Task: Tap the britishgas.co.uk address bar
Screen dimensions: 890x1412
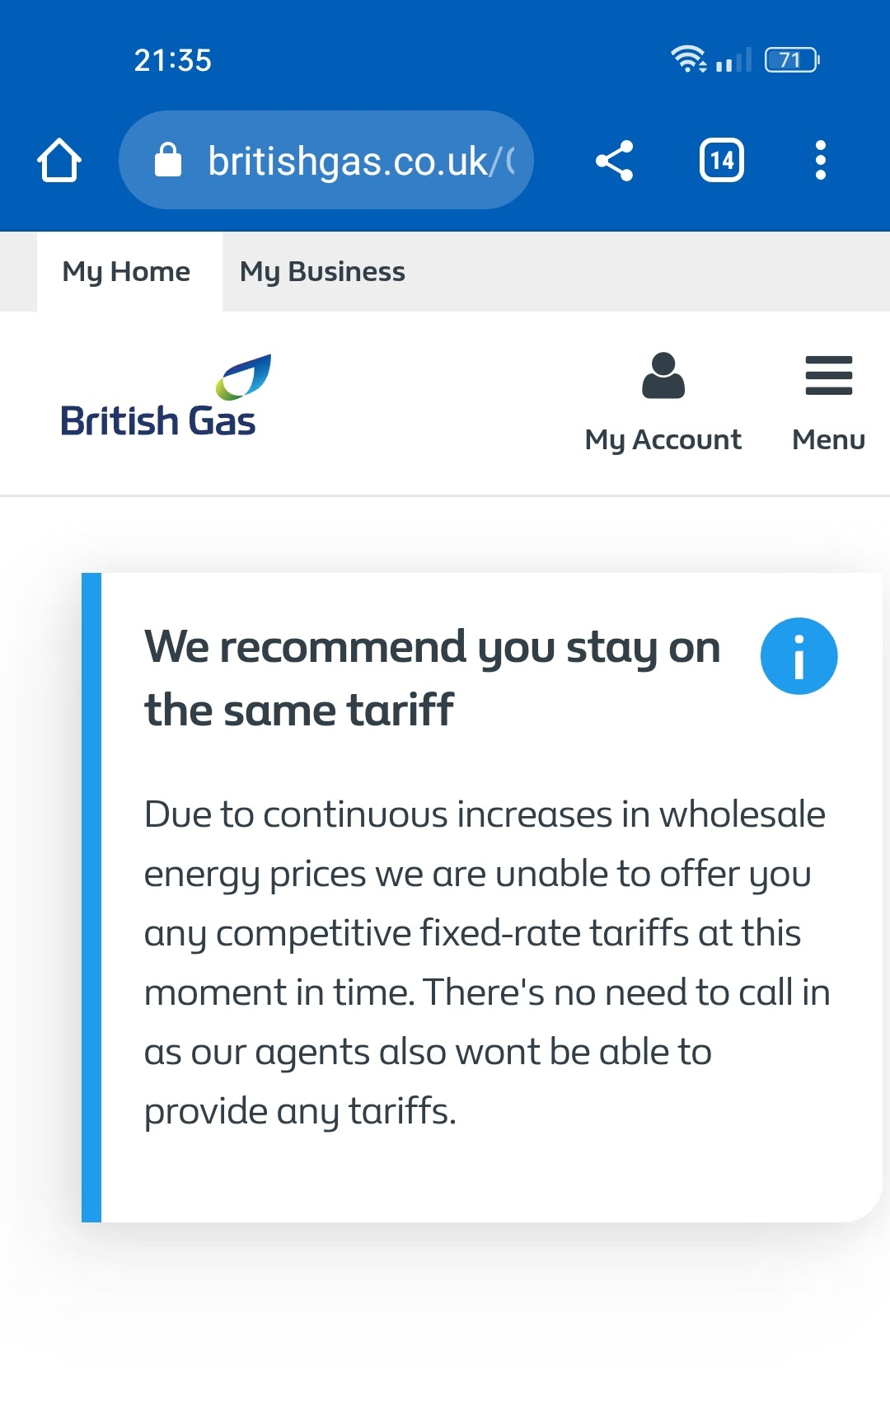Action: 326,160
